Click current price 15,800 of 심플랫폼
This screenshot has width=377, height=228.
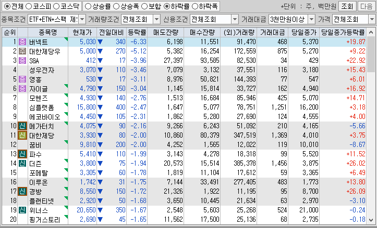(x=86, y=108)
